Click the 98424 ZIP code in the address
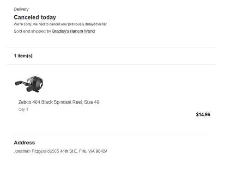This screenshot has width=231, height=173. click(x=102, y=151)
